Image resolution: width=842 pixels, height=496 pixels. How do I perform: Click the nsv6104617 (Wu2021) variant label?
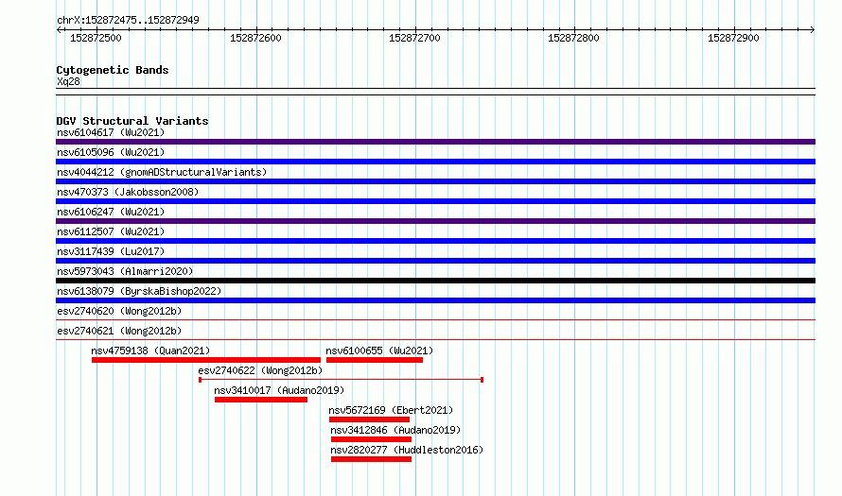point(111,132)
